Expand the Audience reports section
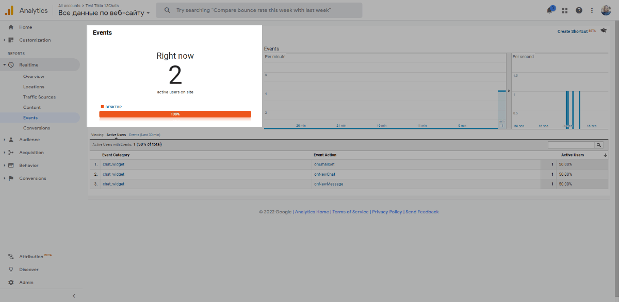Screen dimensions: 619x302 [29, 140]
